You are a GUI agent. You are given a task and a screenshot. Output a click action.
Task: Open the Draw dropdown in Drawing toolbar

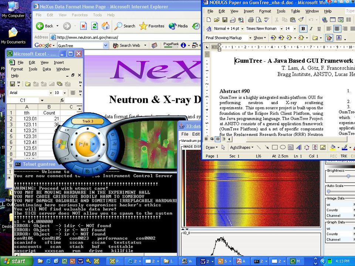point(212,147)
